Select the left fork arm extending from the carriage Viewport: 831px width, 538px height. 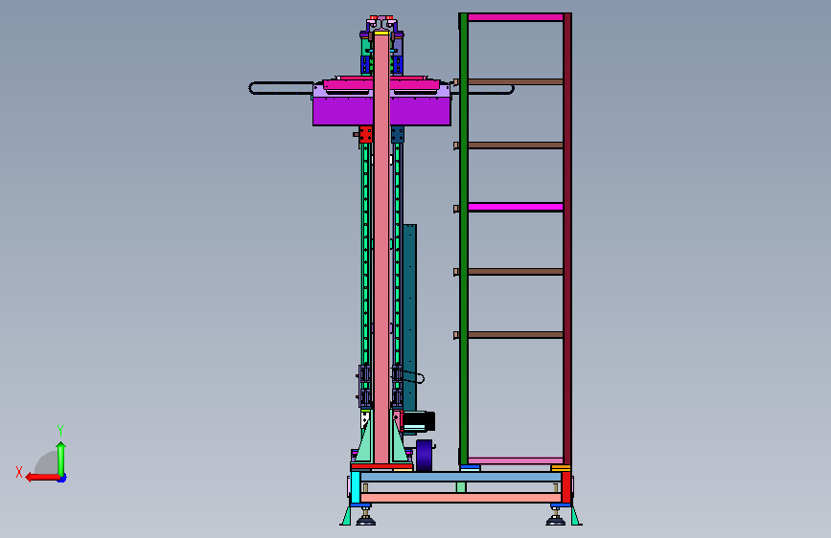point(282,88)
